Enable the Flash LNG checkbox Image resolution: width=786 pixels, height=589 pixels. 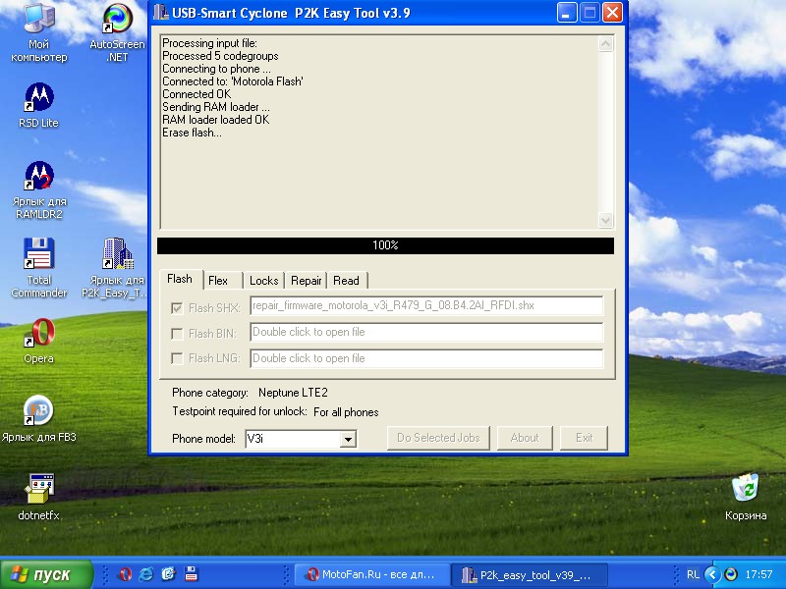177,358
